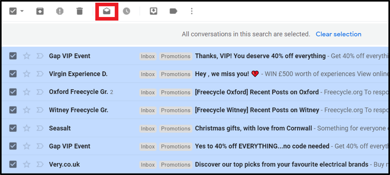390x175 pixels.
Task: Deselect the Very.co.uk email checkbox
Action: [x=13, y=164]
